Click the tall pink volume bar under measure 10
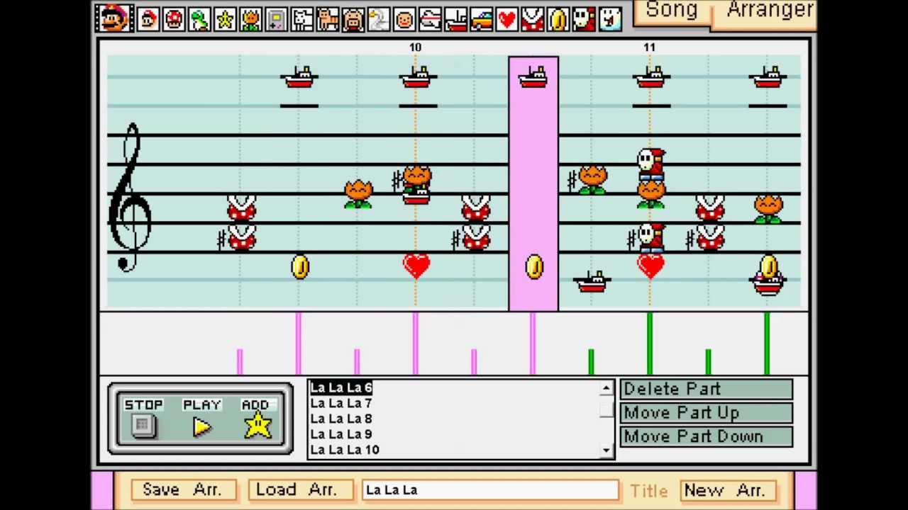Viewport: 908px width, 510px height. point(416,344)
